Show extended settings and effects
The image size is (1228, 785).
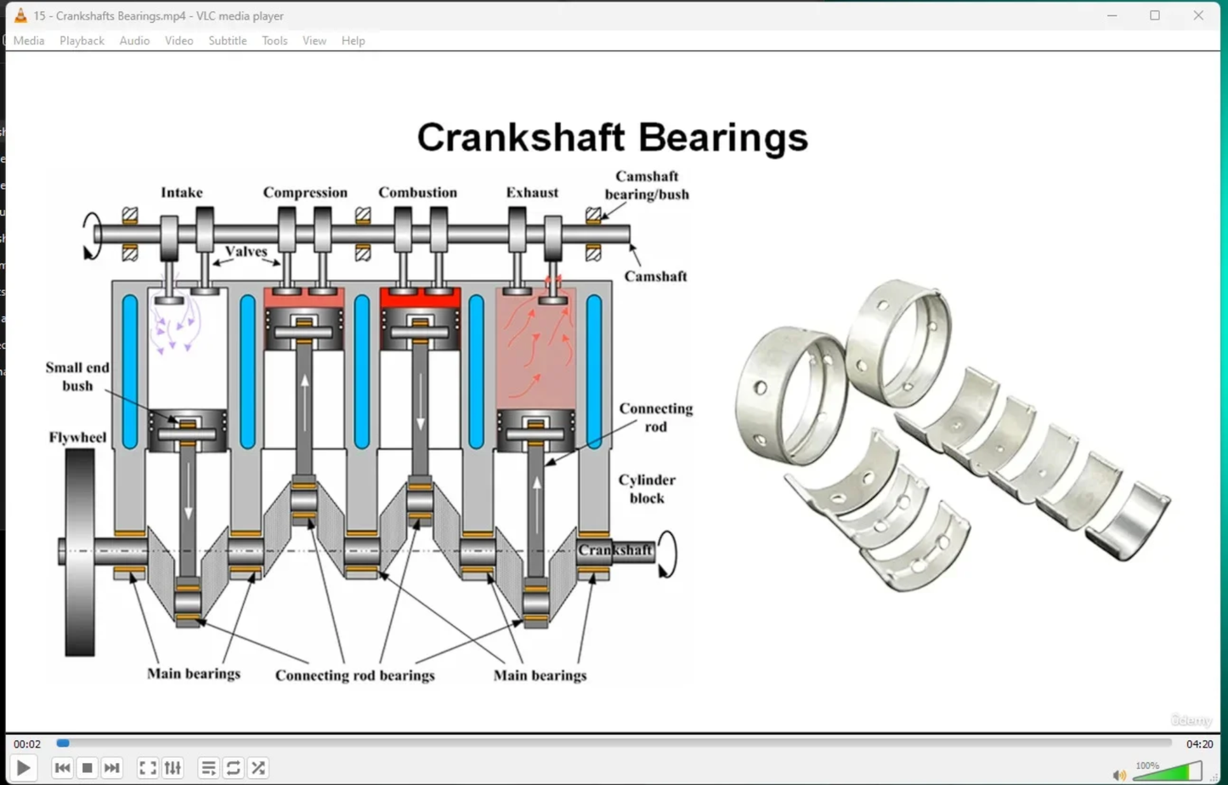[x=173, y=768]
